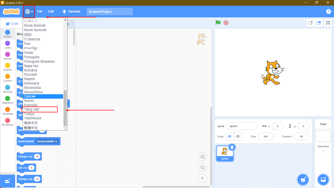Select the Sensing block category

(7, 89)
